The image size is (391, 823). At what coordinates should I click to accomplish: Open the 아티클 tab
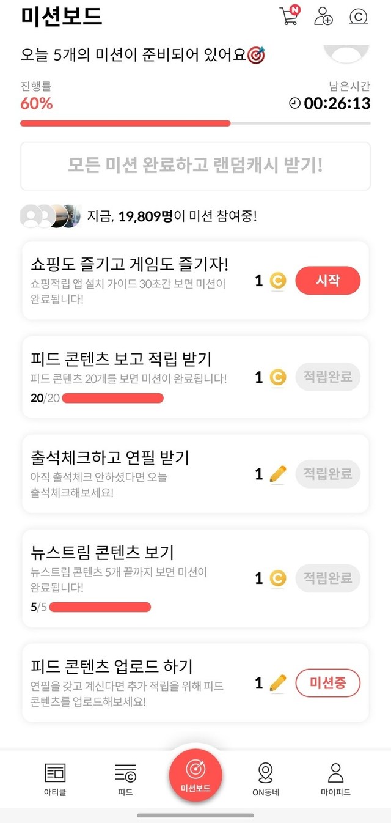(x=55, y=778)
